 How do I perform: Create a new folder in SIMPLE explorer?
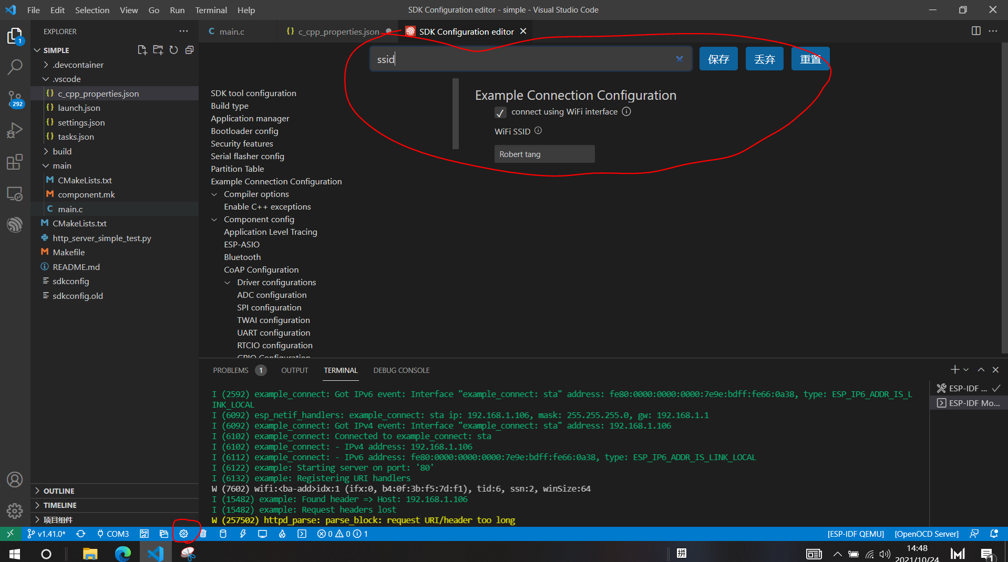point(158,50)
